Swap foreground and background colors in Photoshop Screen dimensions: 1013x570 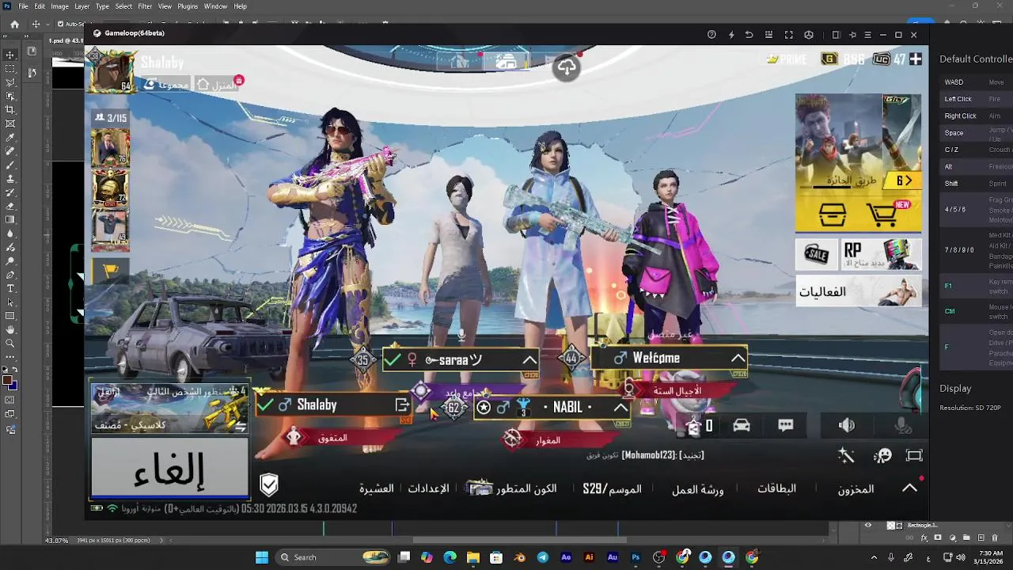pos(15,370)
